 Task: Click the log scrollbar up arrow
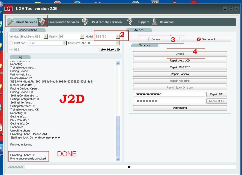(x=118, y=63)
